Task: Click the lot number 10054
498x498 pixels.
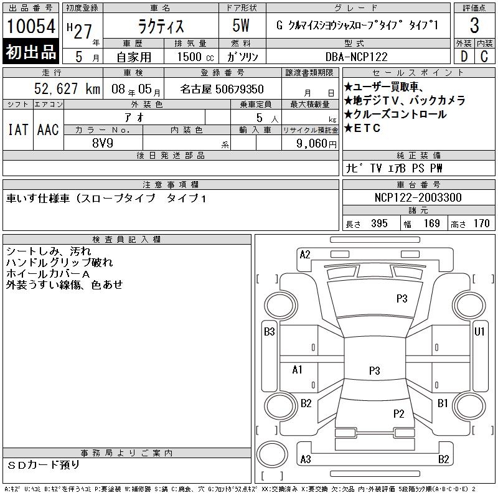Action: pos(31,26)
